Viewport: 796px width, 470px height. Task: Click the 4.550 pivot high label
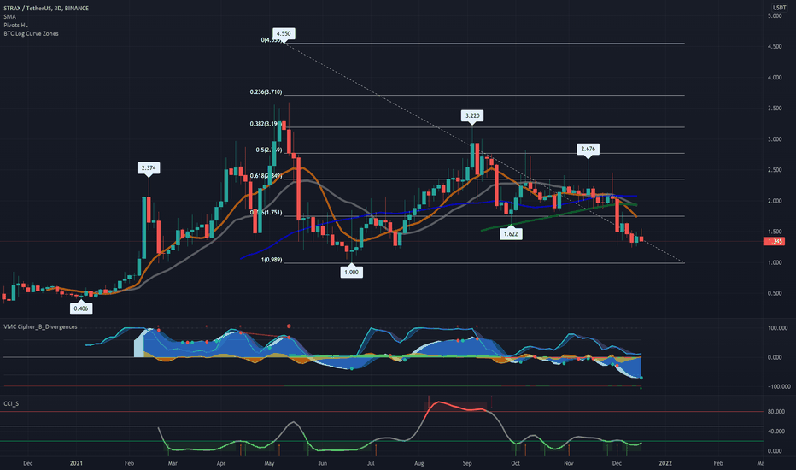tap(284, 33)
